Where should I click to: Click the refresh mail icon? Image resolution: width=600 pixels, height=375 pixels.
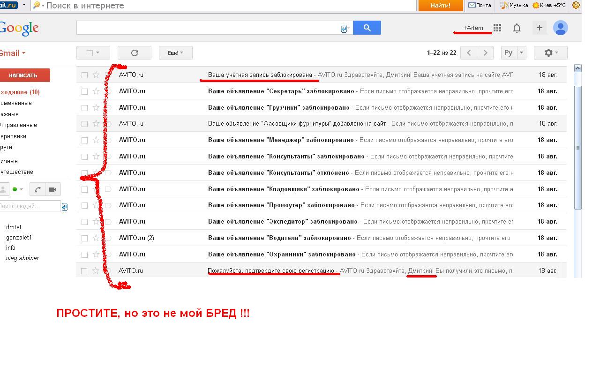(135, 53)
